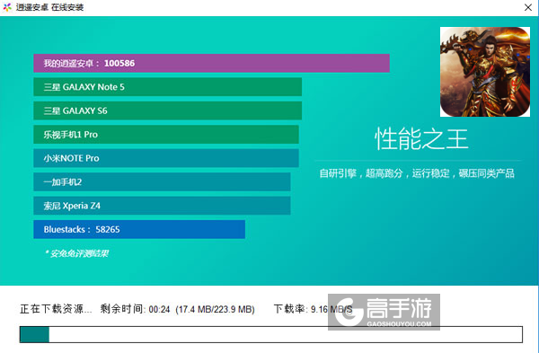Image resolution: width=539 pixels, height=353 pixels.
Task: Click the game character app icon thumbnail
Action: tap(485, 72)
